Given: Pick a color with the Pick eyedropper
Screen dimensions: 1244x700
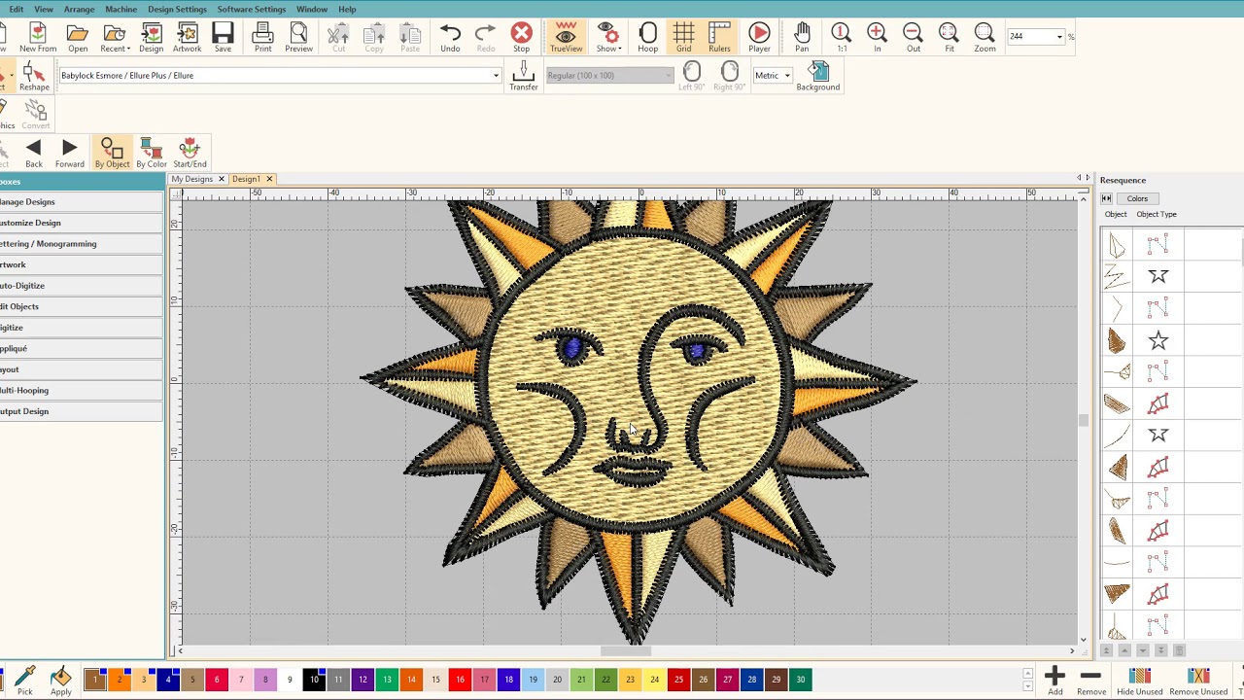Looking at the screenshot, I should (x=24, y=681).
